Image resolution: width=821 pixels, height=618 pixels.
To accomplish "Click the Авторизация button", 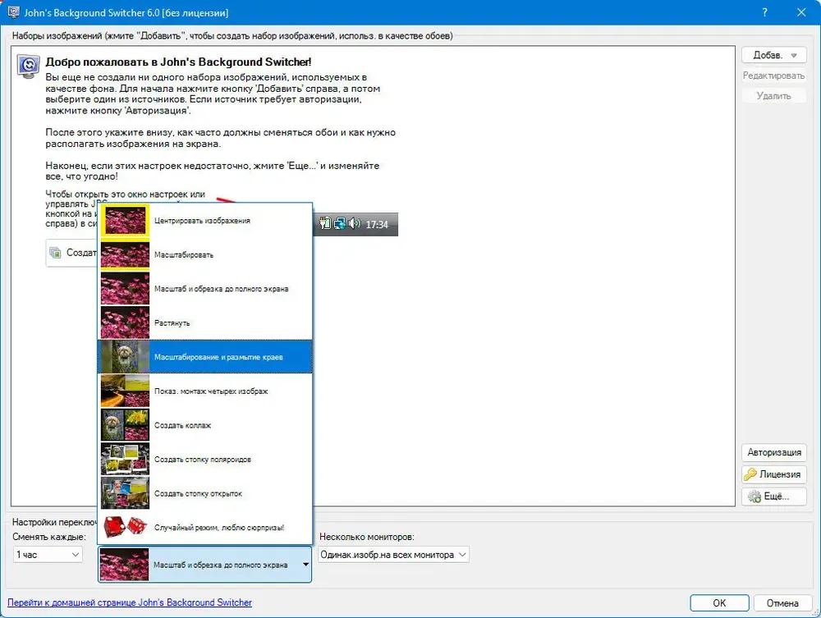I will [x=773, y=452].
